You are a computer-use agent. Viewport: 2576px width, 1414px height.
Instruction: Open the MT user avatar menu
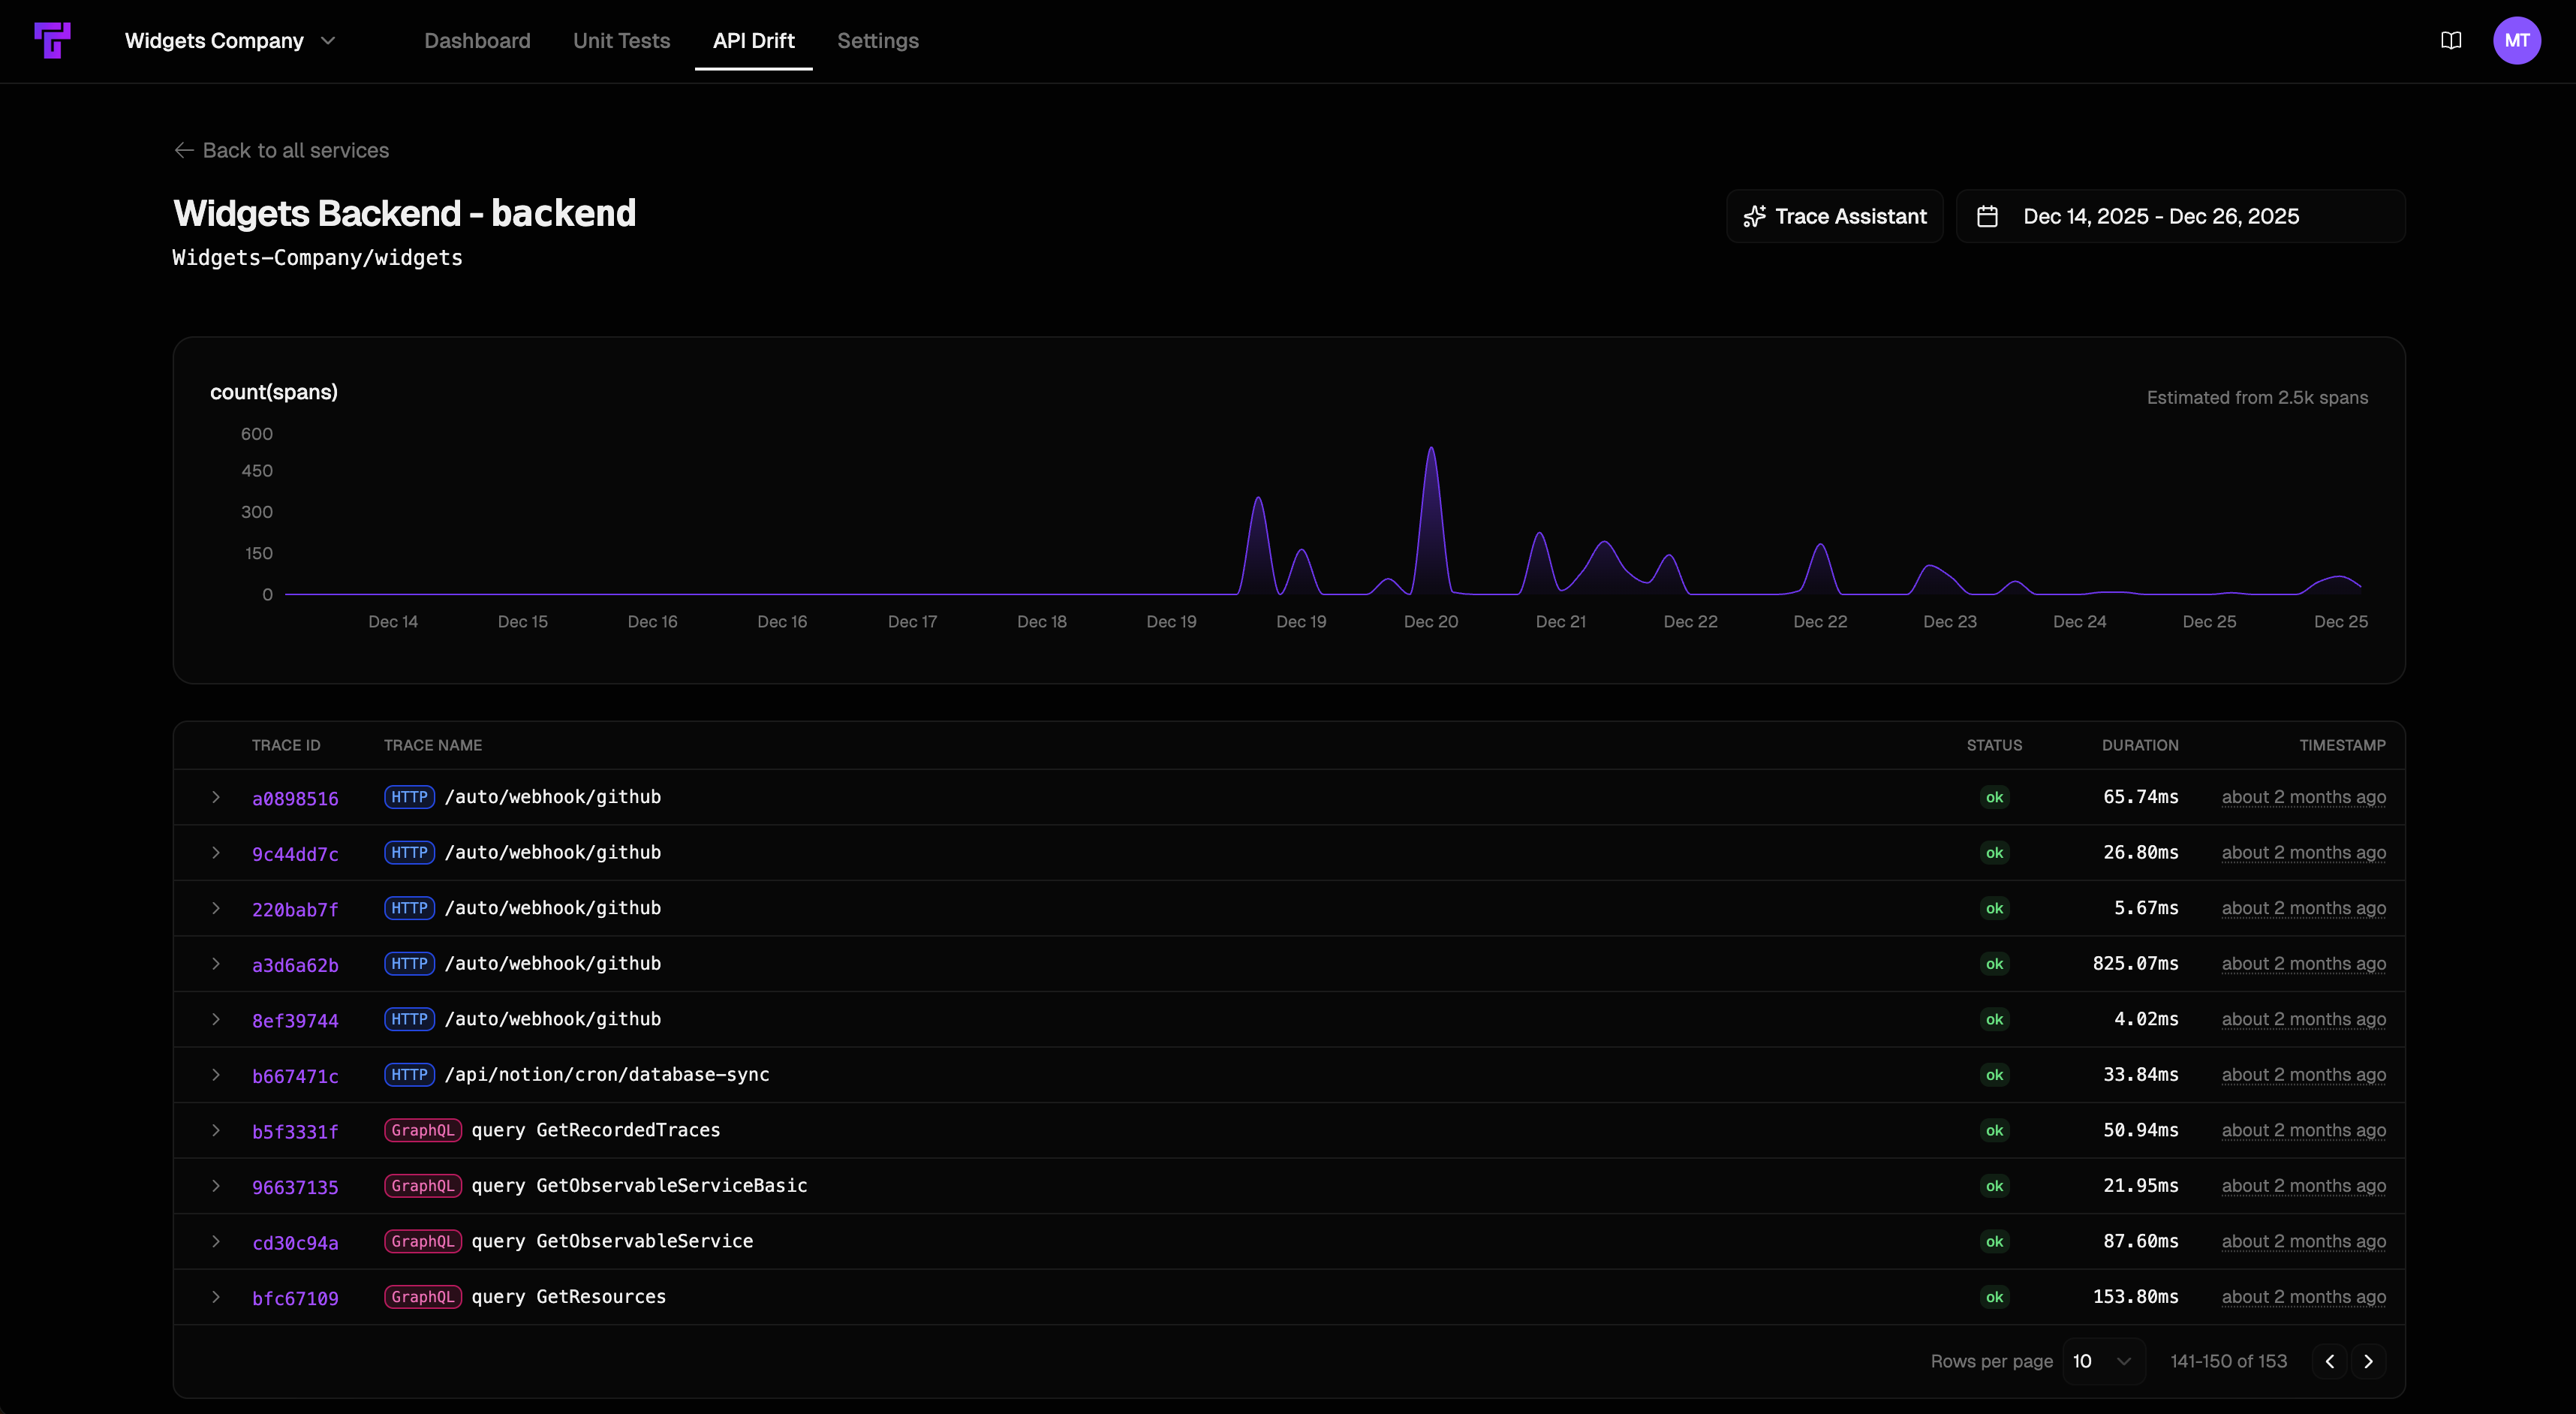coord(2516,40)
